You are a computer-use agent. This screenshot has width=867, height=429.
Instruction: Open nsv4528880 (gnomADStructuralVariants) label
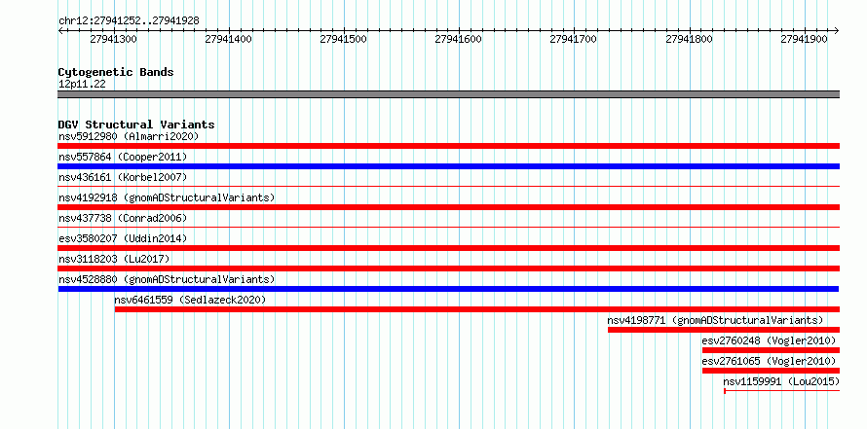(167, 279)
